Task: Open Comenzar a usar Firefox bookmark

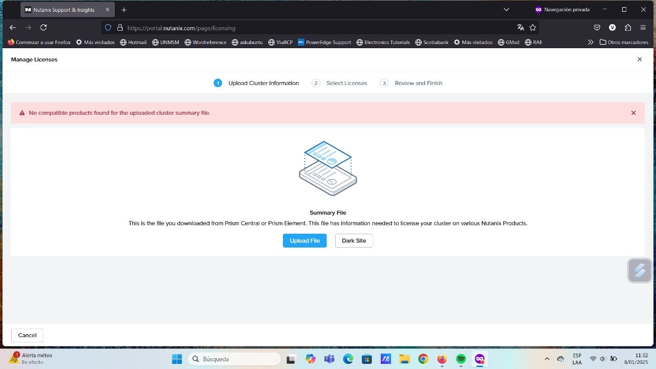Action: [x=39, y=43]
